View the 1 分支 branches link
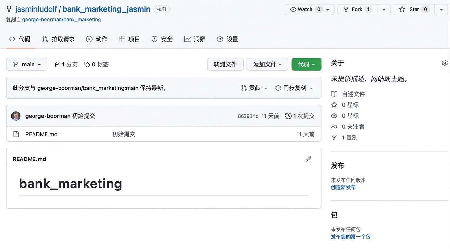The image size is (450, 249). click(x=66, y=64)
